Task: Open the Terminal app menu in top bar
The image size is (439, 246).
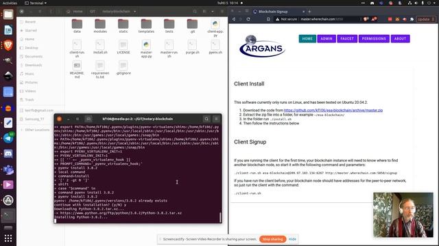Action: tap(36, 3)
